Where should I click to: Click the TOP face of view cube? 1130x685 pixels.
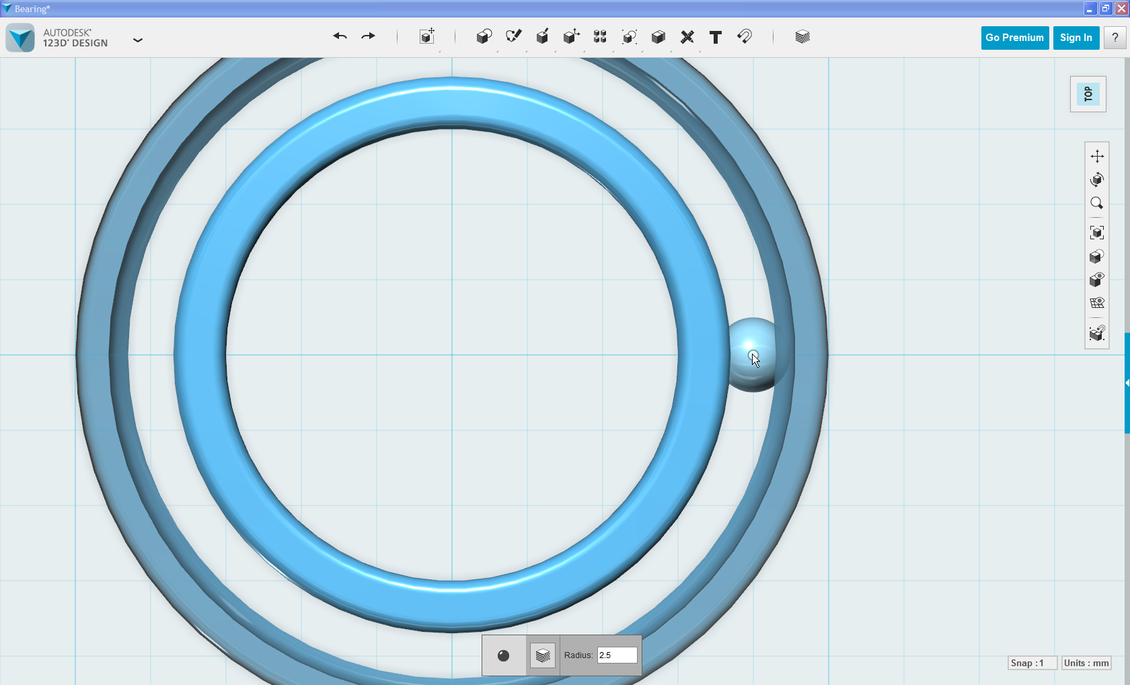tap(1088, 94)
